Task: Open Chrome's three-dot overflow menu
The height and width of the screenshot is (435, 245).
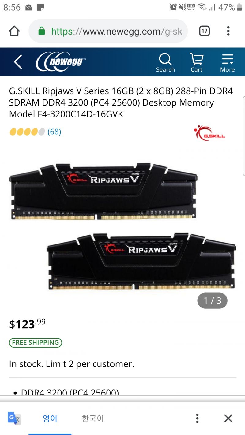Action: pyautogui.click(x=228, y=31)
